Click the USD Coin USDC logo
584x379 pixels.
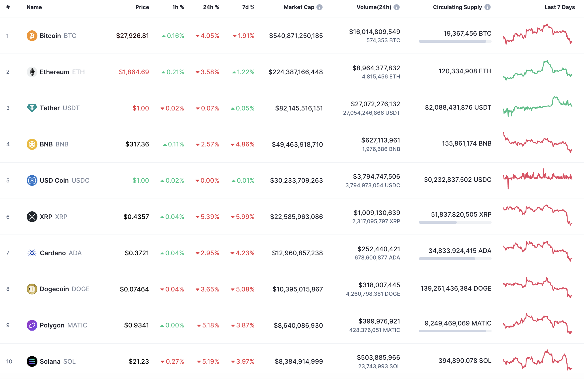click(x=32, y=180)
